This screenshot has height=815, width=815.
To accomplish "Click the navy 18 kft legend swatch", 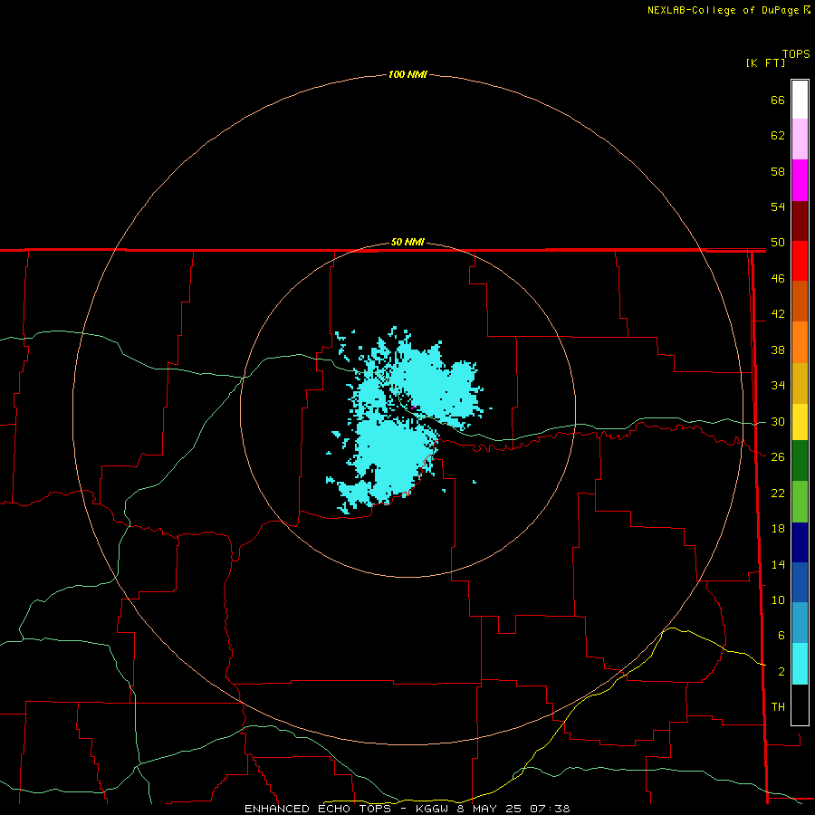I will click(x=800, y=542).
